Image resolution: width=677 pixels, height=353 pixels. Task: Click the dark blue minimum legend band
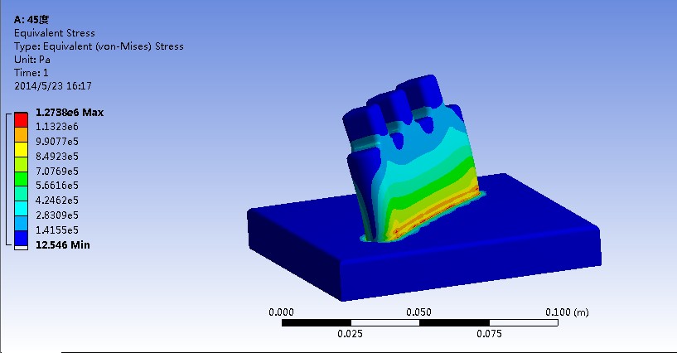pyautogui.click(x=22, y=238)
